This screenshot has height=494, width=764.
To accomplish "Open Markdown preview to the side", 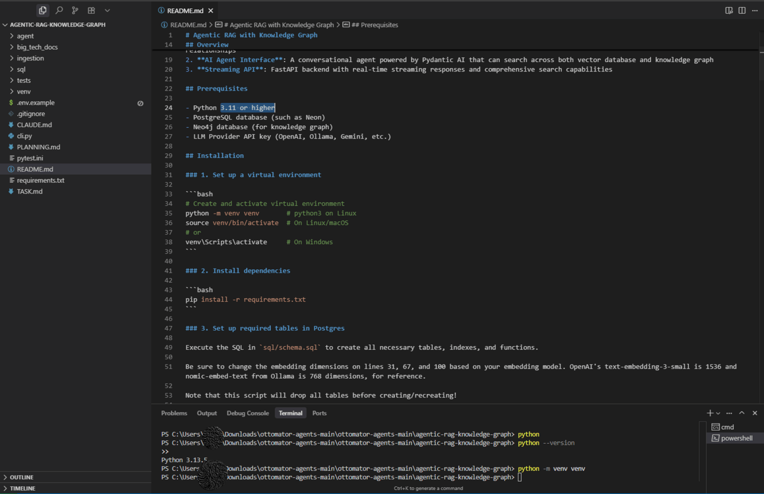I will (x=729, y=11).
